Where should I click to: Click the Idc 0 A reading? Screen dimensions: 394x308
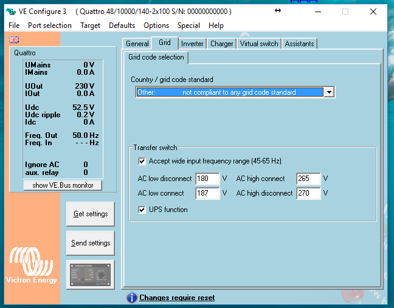tap(60, 122)
